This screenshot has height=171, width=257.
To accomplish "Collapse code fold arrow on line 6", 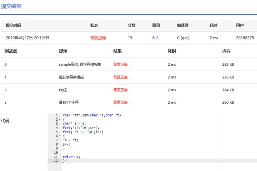I will pyautogui.click(x=60, y=136).
